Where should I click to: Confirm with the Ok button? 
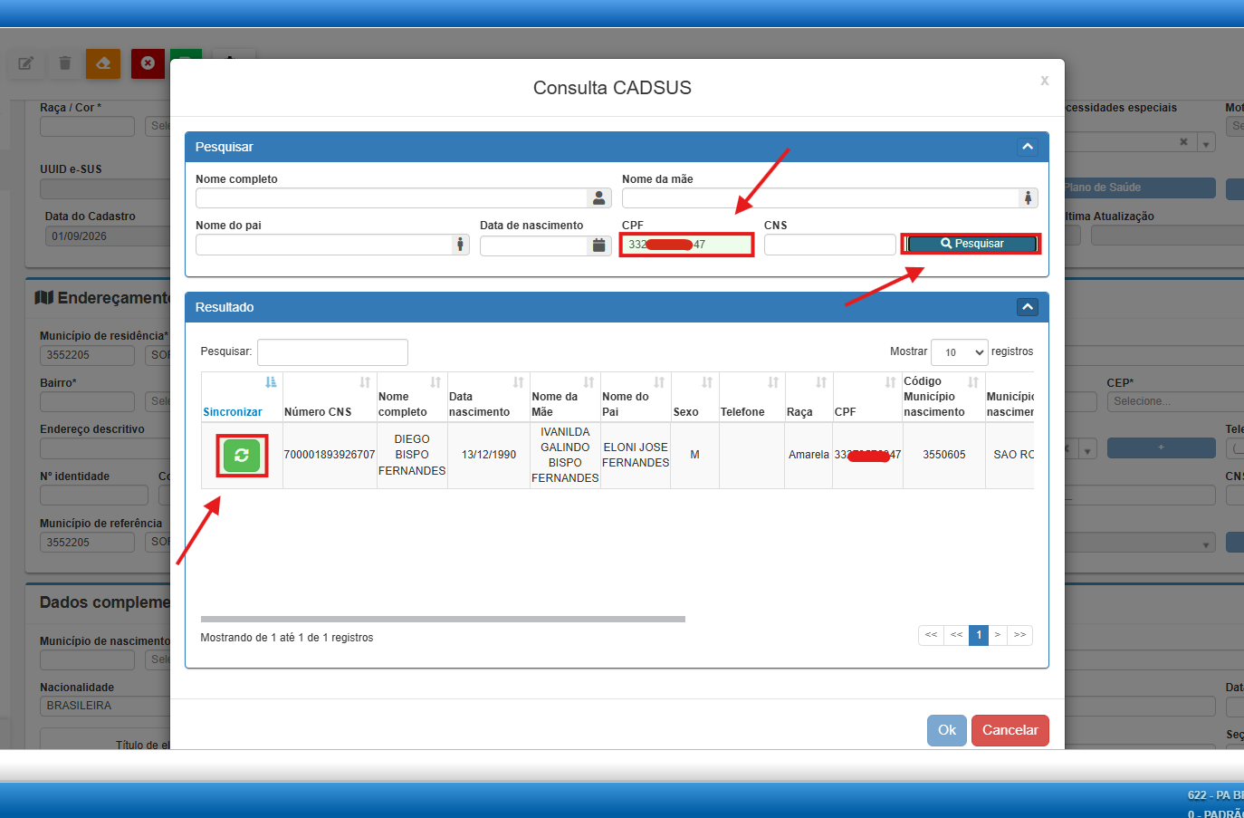tap(947, 730)
